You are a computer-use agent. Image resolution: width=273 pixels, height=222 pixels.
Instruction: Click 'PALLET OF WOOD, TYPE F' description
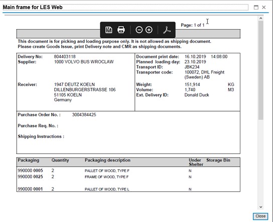tap(107, 171)
